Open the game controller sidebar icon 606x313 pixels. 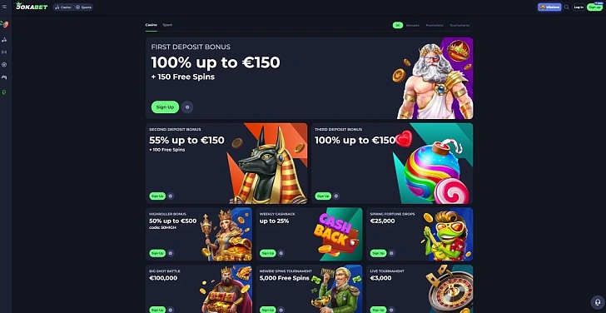click(x=4, y=77)
